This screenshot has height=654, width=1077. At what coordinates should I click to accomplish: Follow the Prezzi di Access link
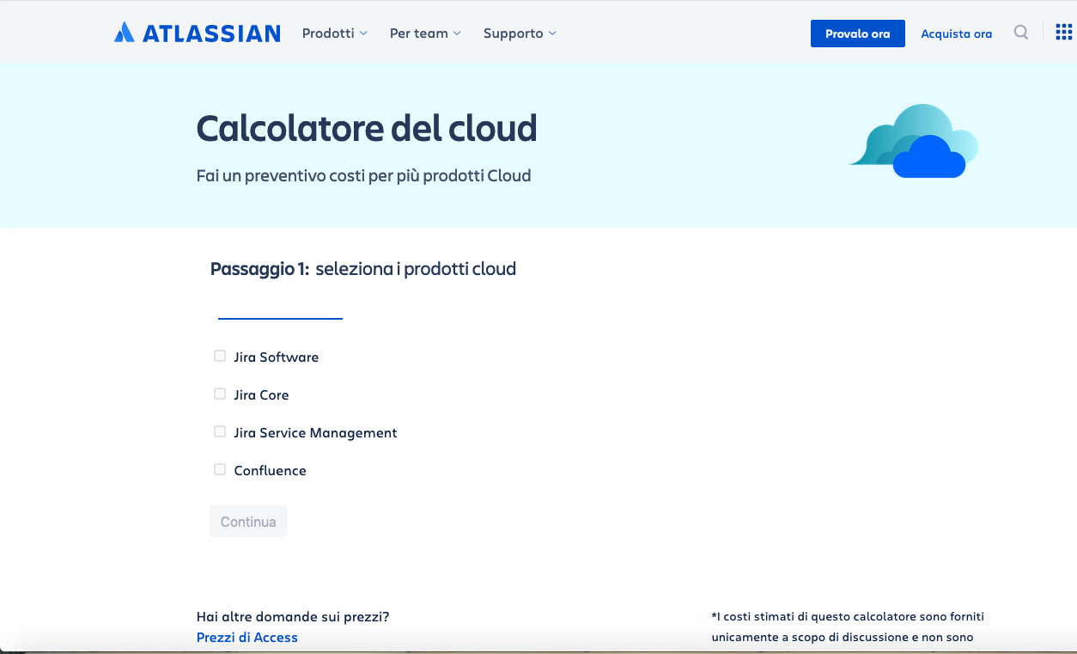[x=247, y=637]
